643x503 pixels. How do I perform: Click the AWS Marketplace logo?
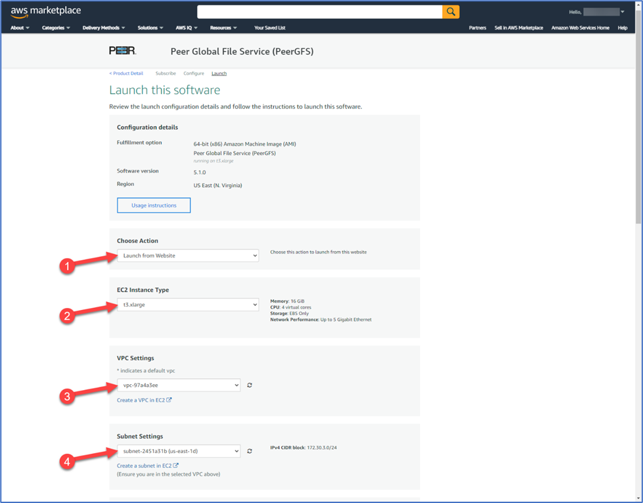click(x=45, y=12)
